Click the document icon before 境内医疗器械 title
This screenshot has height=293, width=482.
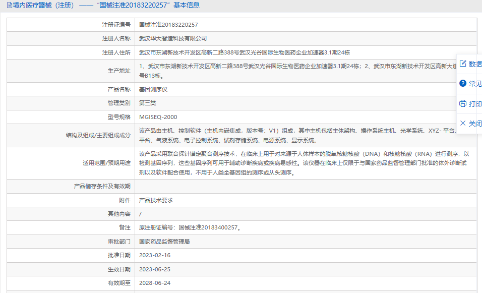[9, 5]
